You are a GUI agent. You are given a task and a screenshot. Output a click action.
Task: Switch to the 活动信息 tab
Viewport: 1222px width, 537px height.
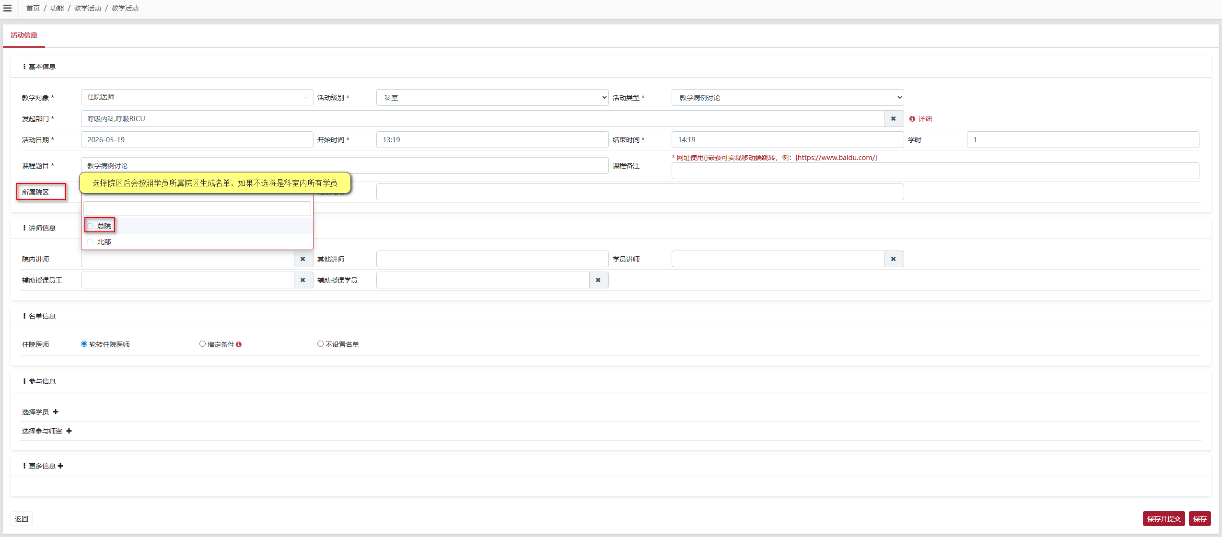(24, 35)
